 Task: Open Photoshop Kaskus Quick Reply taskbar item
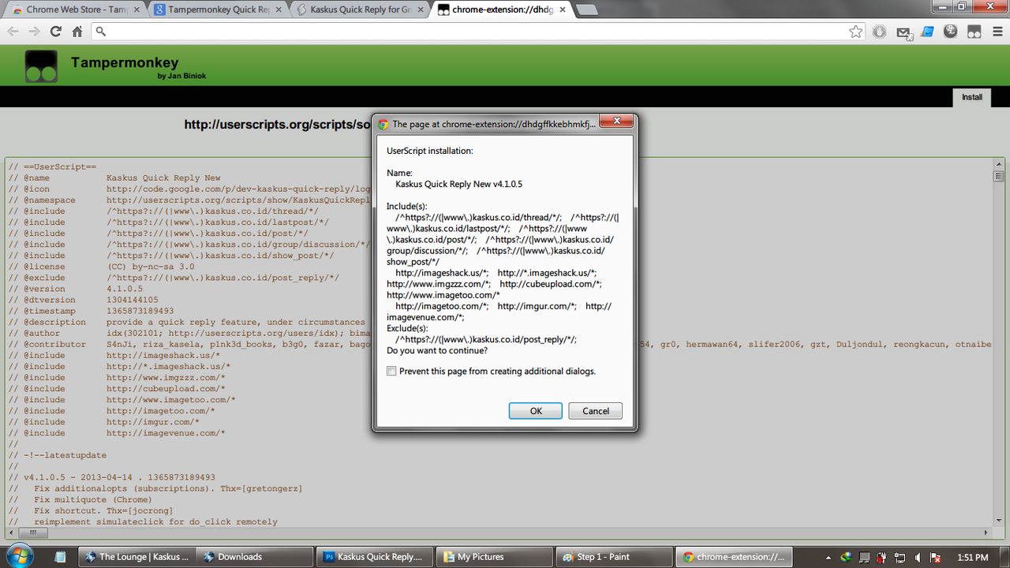click(375, 557)
